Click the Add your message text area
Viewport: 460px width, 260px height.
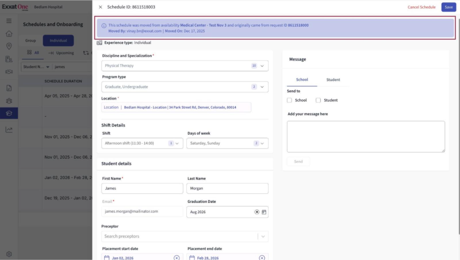pyautogui.click(x=366, y=137)
